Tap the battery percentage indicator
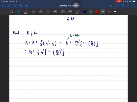Image resolution: width=137 pixels, height=102 pixels. [x=131, y=1]
